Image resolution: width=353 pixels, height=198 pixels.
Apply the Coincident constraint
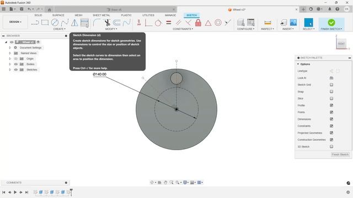[x=228, y=23]
